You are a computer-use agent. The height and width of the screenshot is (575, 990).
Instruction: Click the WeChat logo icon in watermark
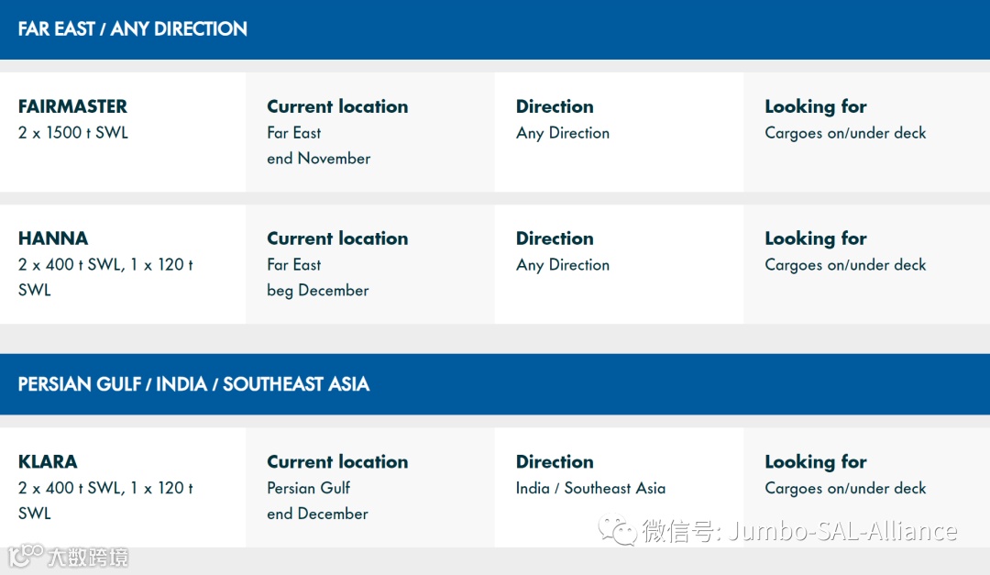[617, 529]
